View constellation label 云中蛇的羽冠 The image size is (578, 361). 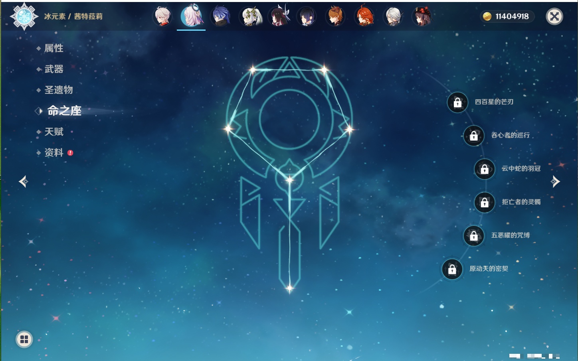(x=521, y=168)
